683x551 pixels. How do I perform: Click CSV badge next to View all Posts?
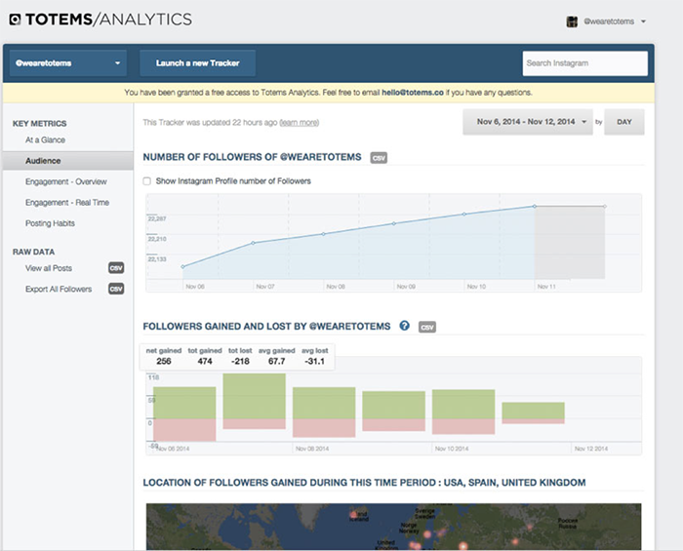[116, 268]
